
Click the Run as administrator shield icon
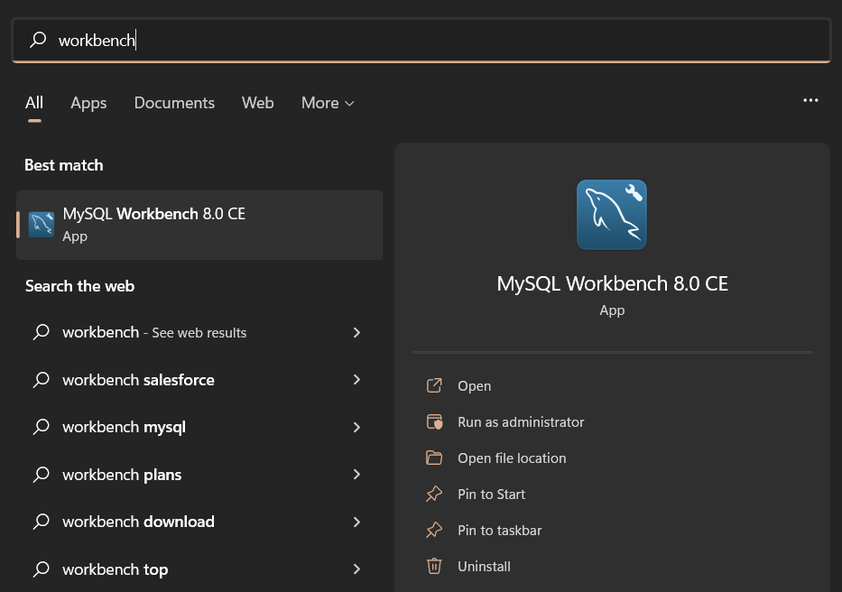(434, 421)
